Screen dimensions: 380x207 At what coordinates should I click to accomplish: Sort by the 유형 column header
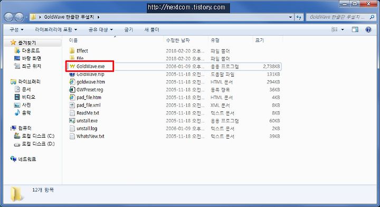[x=215, y=40]
